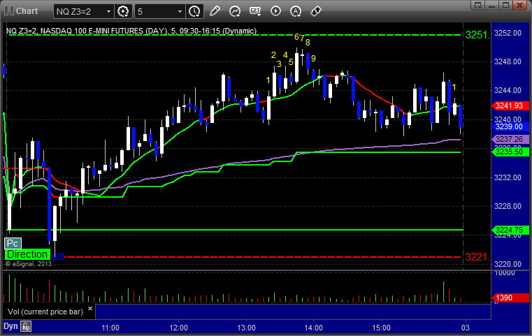Click the green 3224.75 price marker

510,230
